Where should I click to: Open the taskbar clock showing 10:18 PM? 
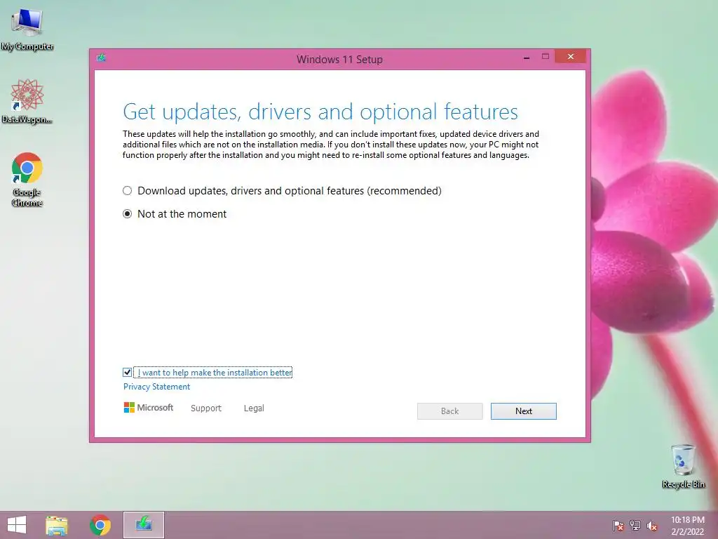687,526
